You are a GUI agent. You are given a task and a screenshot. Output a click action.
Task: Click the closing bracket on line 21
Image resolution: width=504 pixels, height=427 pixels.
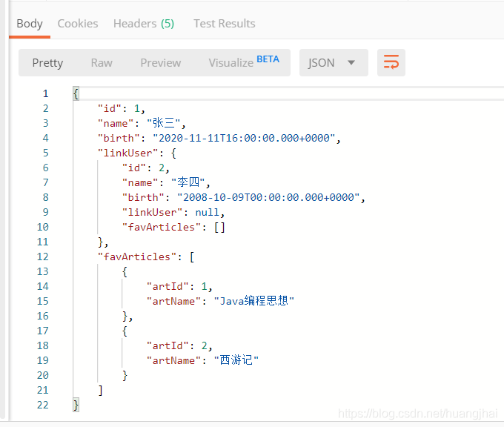click(x=101, y=390)
